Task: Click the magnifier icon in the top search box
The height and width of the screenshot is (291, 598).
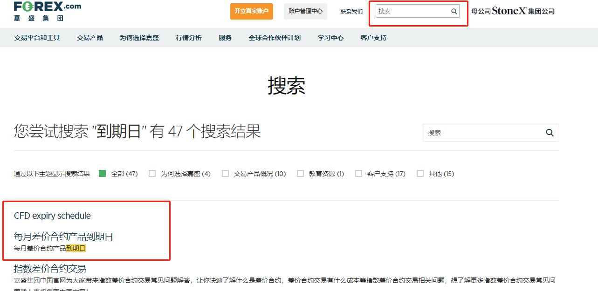Action: coord(453,11)
